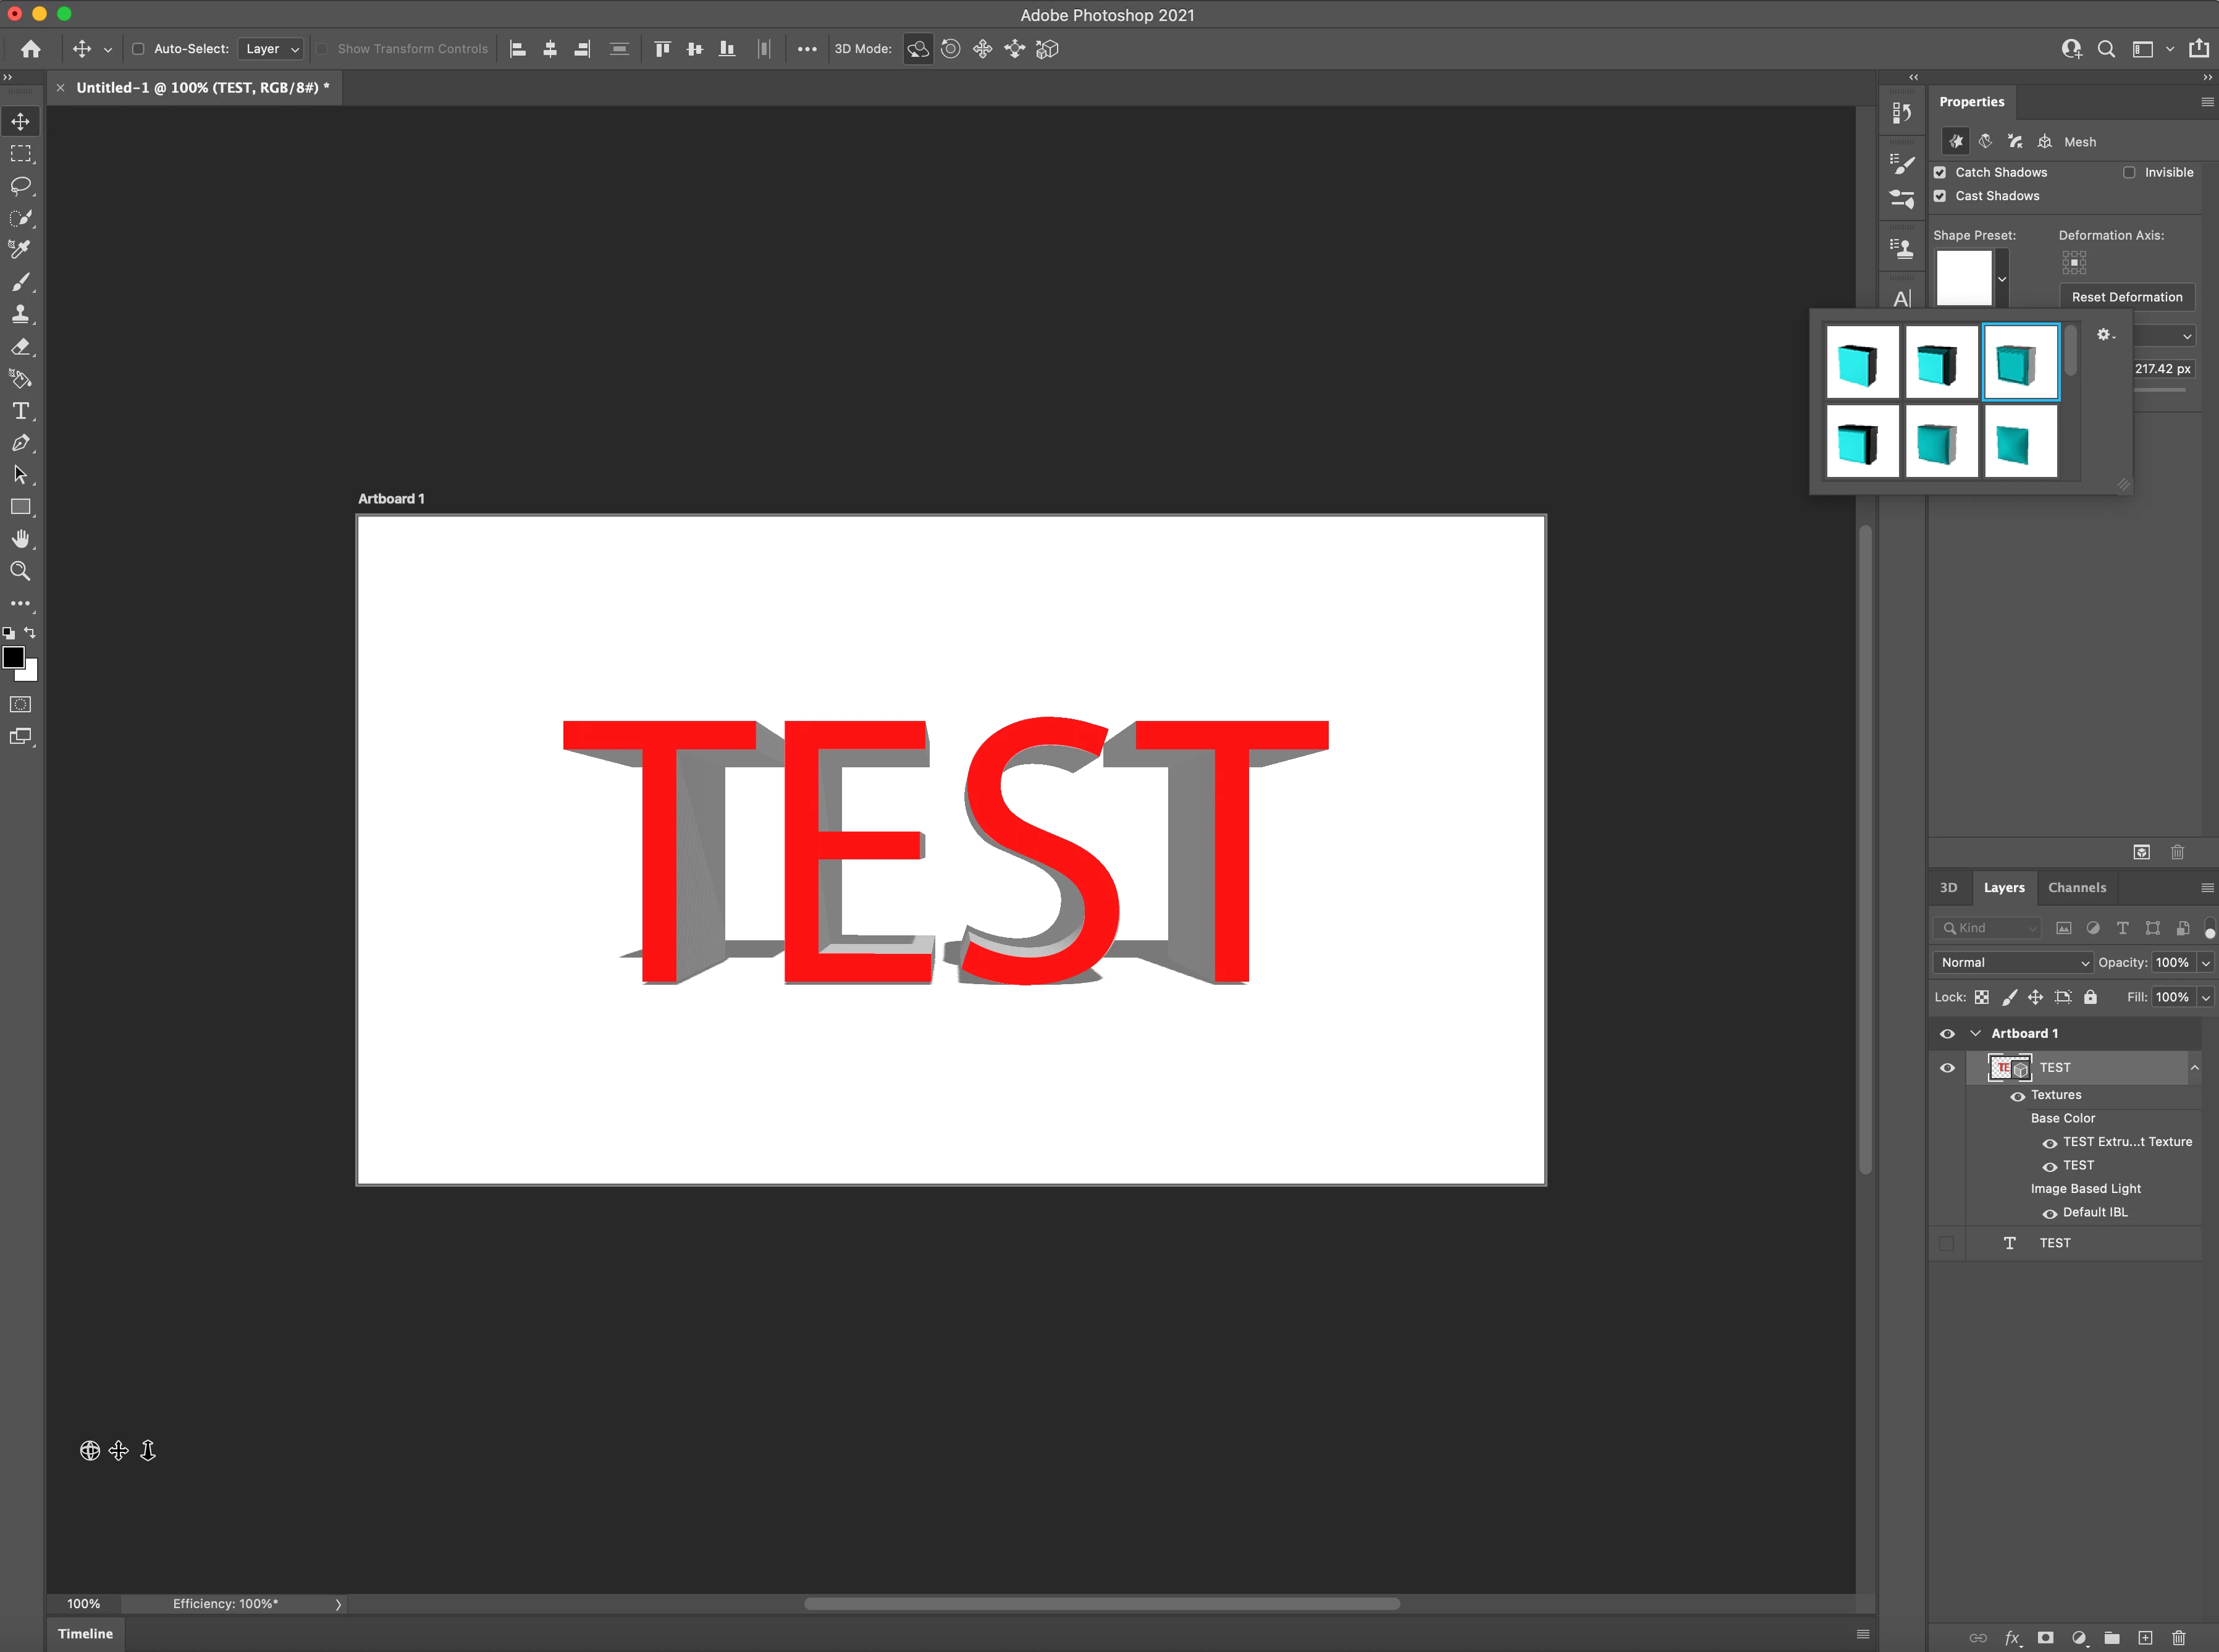Viewport: 2219px width, 1652px height.
Task: Select the Zoom tool in toolbar
Action: point(20,571)
